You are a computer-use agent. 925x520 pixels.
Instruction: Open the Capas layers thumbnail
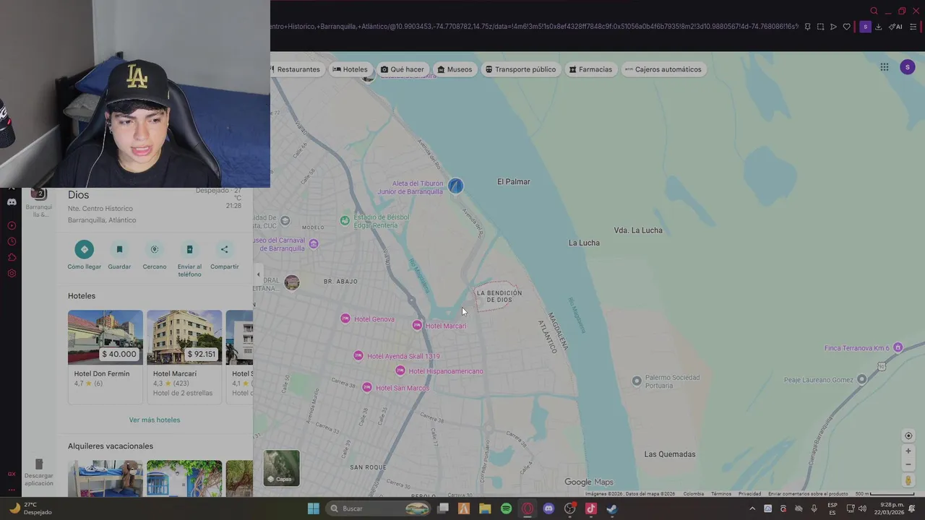(x=281, y=468)
